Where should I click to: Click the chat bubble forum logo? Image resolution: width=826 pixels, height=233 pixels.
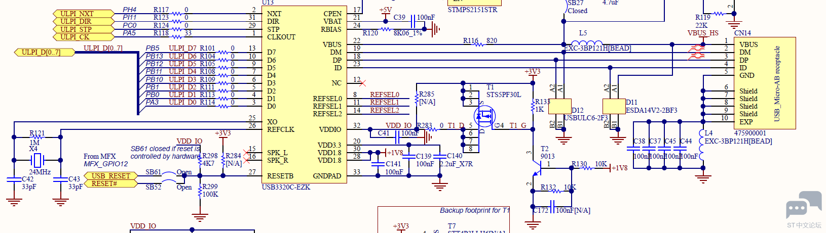pos(803,206)
